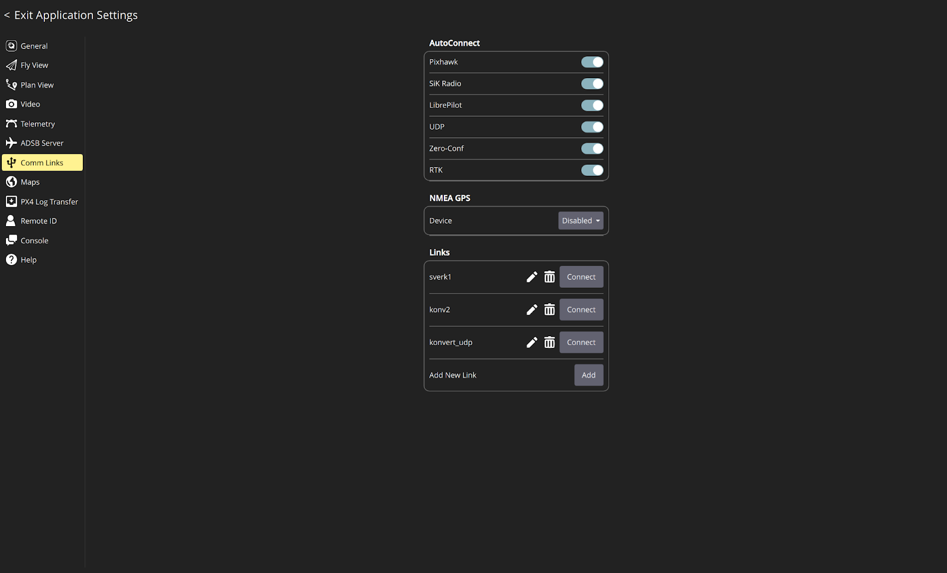Open the NMEA GPS Device dropdown
Image resolution: width=947 pixels, height=573 pixels.
tap(581, 221)
